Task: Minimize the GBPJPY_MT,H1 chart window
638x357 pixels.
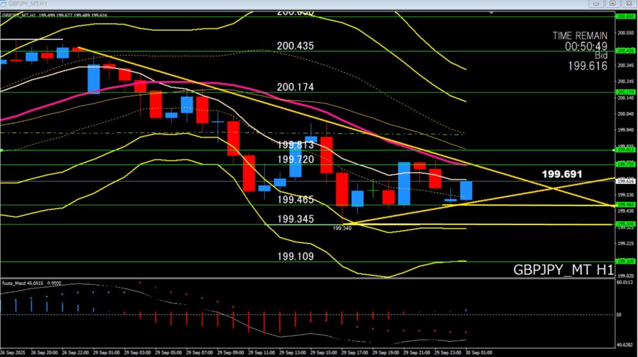Action: coord(598,4)
